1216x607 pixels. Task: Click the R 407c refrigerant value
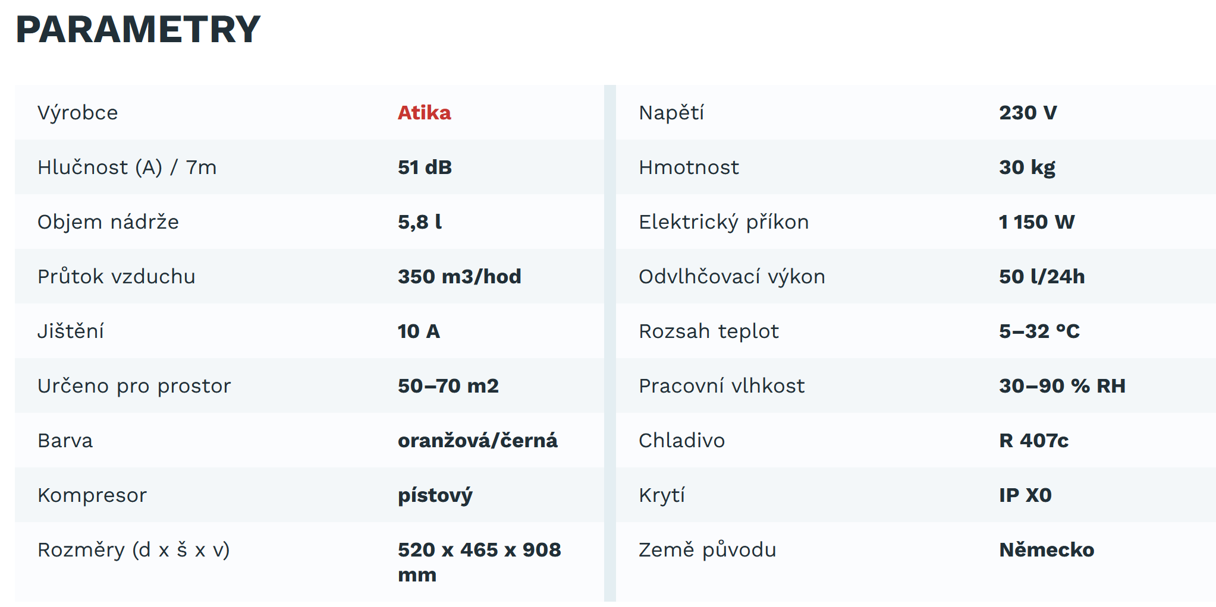point(1033,441)
